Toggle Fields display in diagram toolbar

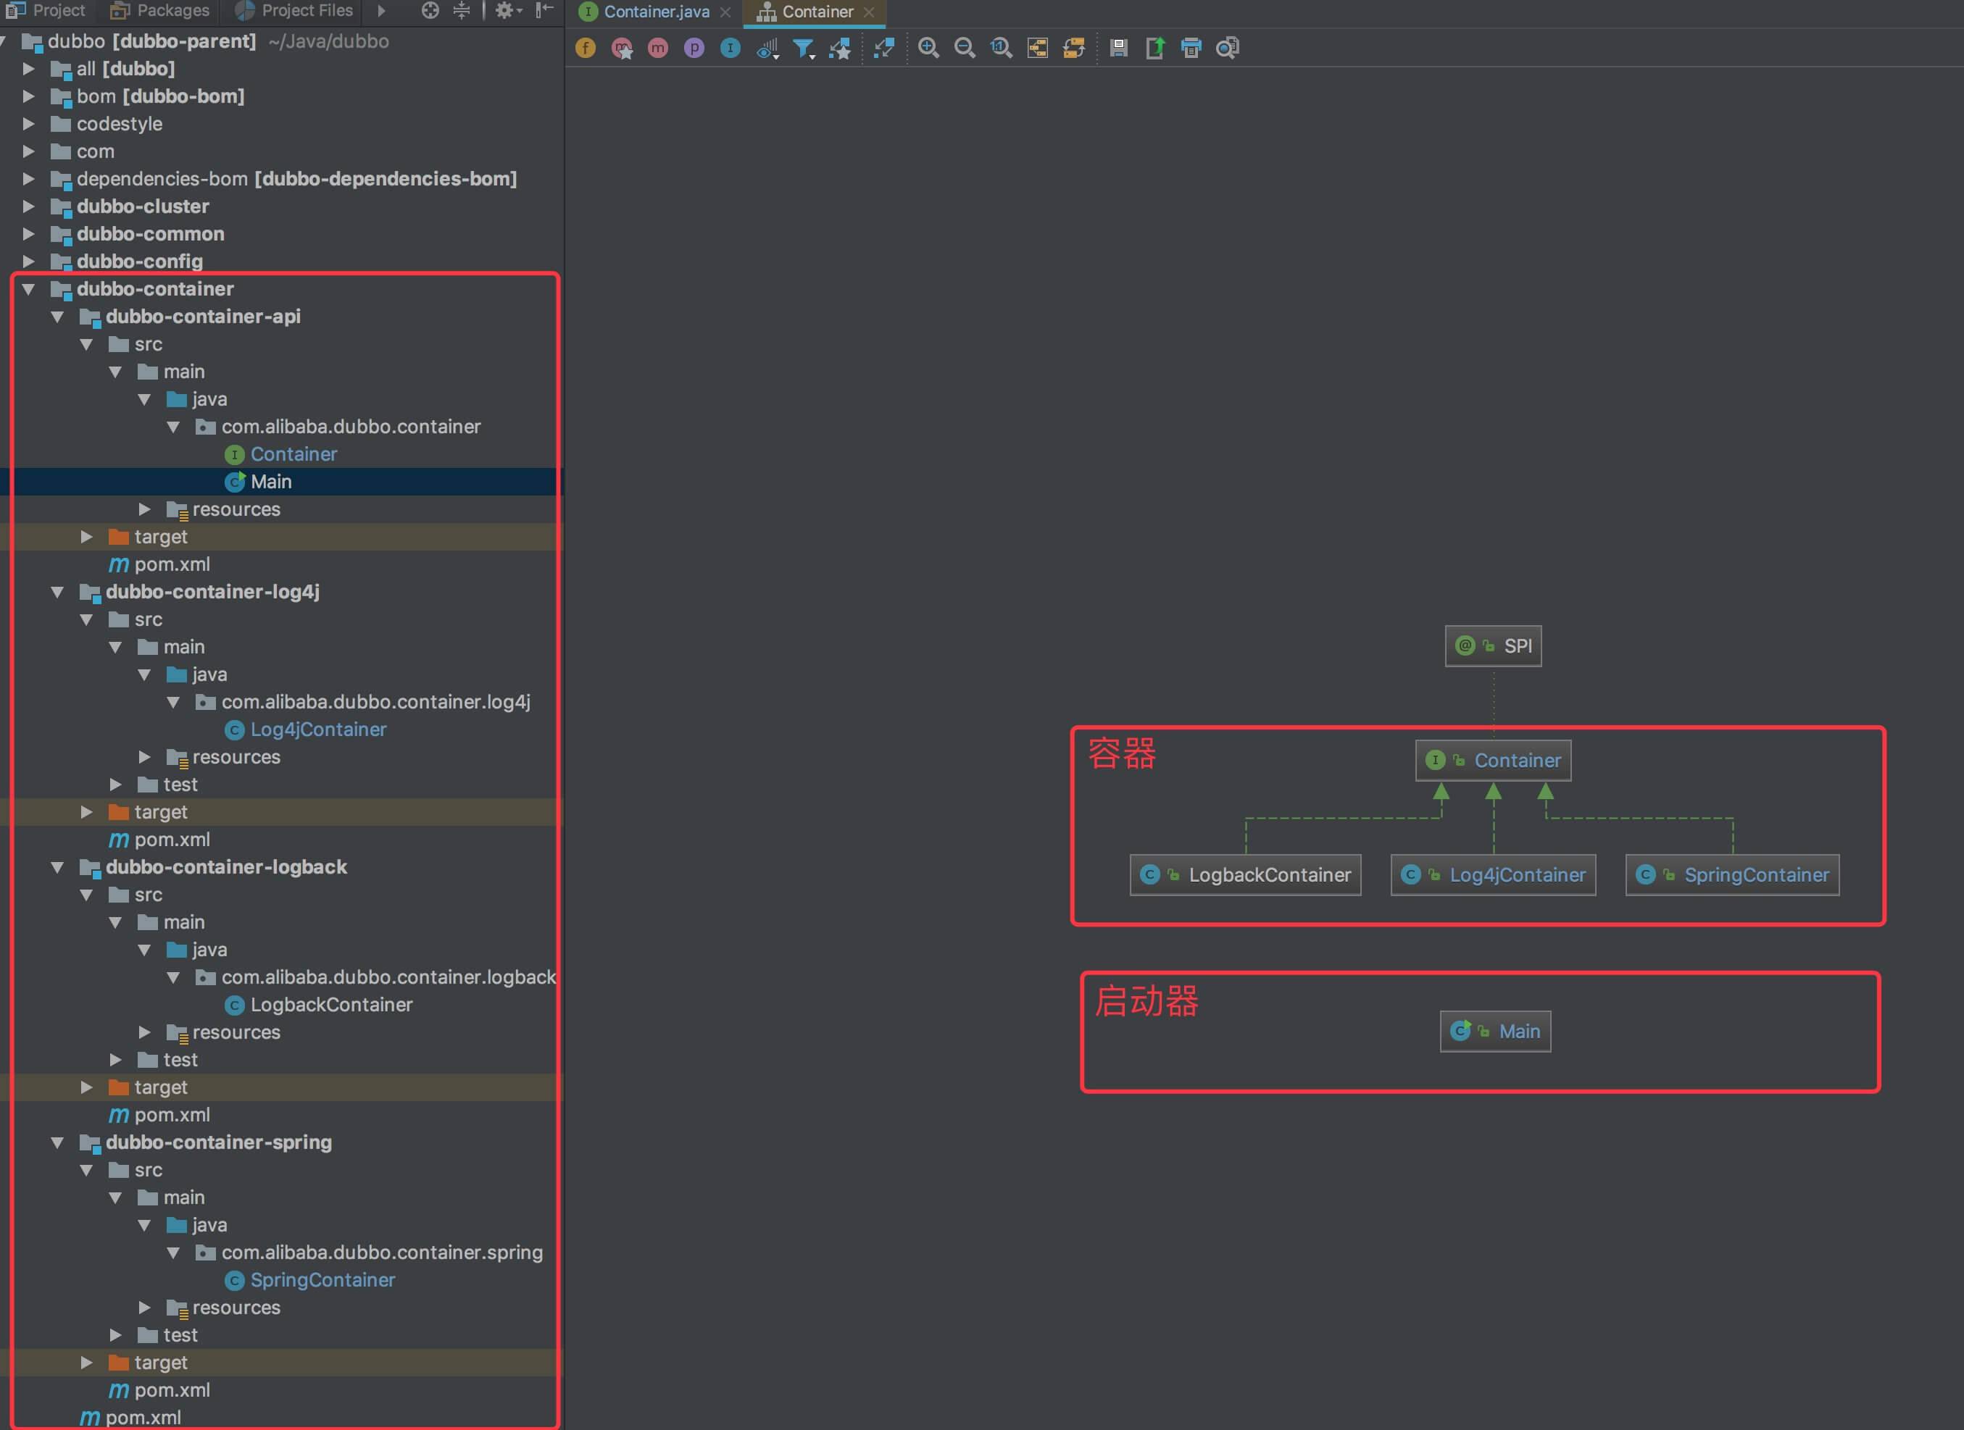(586, 48)
